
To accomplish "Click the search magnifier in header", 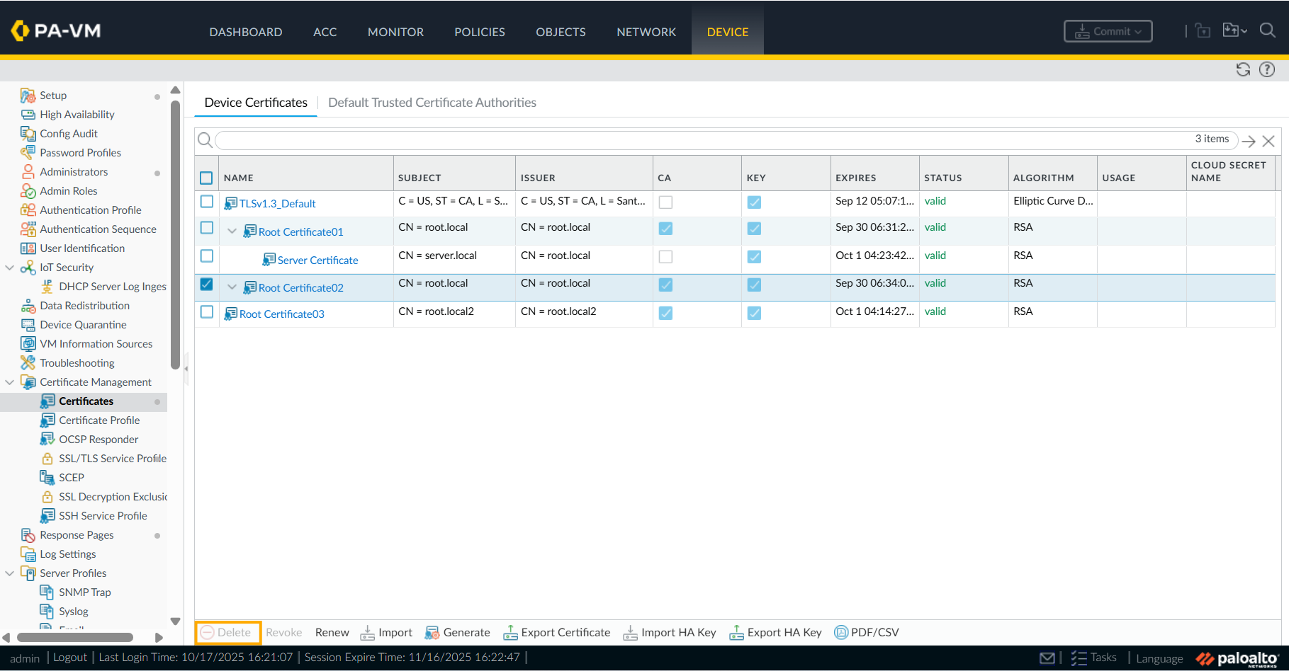I will pos(1267,30).
